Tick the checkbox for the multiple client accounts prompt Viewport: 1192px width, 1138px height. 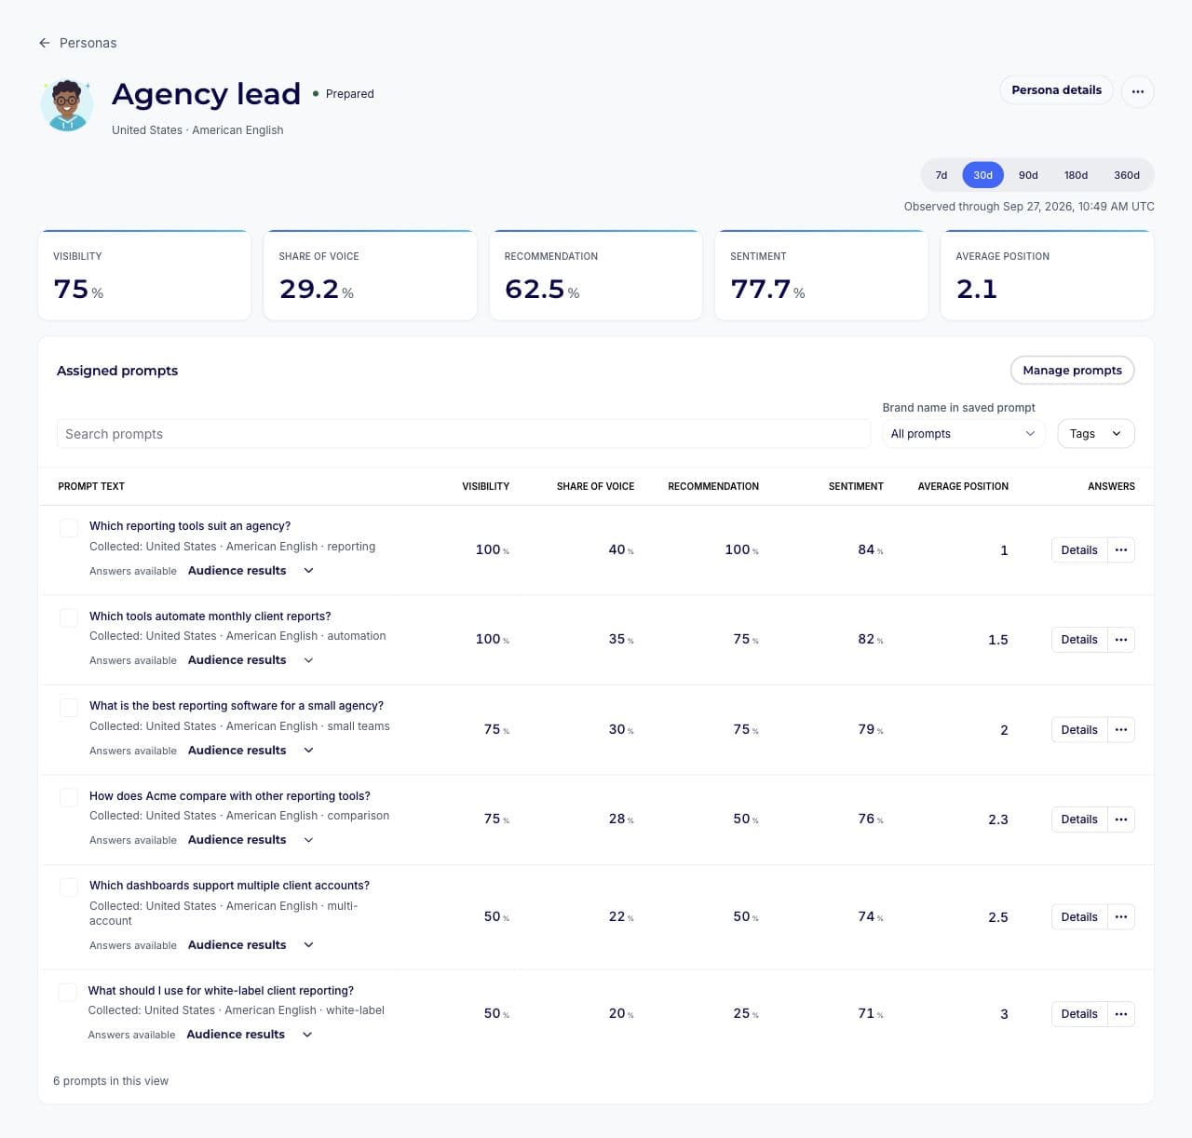pyautogui.click(x=69, y=887)
